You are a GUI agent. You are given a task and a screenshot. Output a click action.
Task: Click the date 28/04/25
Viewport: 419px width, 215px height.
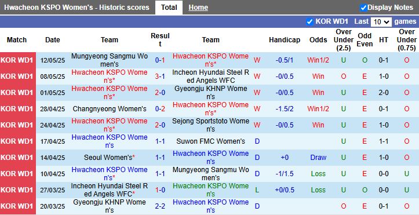tap(53, 109)
